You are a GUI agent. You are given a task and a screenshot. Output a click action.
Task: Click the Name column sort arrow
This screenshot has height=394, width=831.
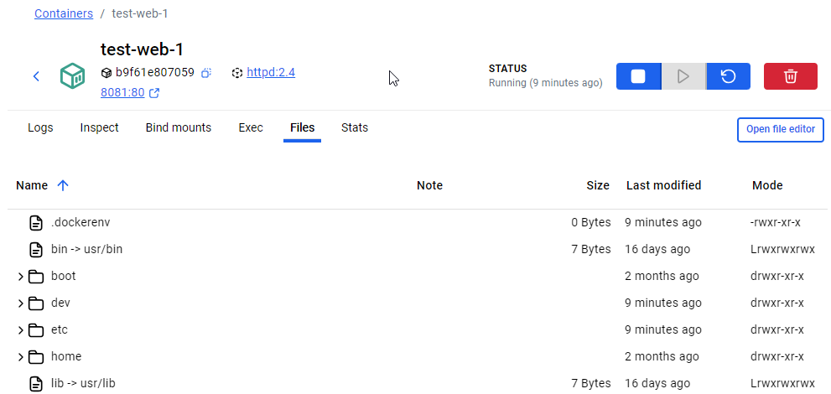[63, 185]
